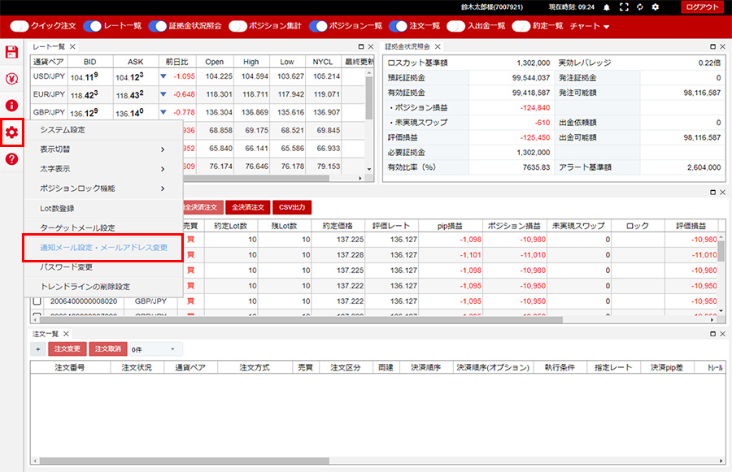Click the 未実現スワップ column header

tap(578, 226)
